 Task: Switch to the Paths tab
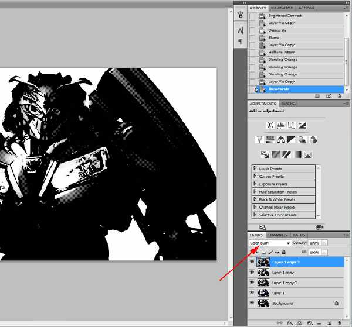pyautogui.click(x=299, y=235)
